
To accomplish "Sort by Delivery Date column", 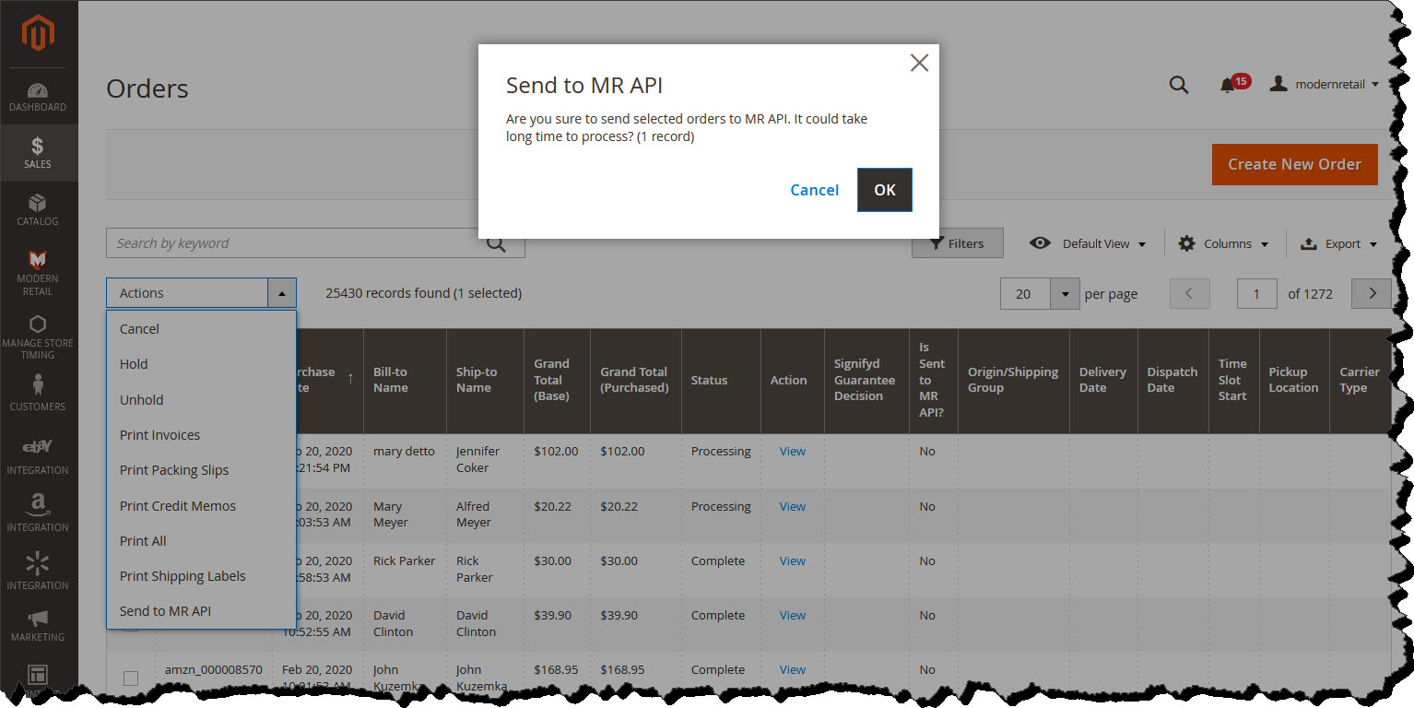I will [x=1103, y=380].
